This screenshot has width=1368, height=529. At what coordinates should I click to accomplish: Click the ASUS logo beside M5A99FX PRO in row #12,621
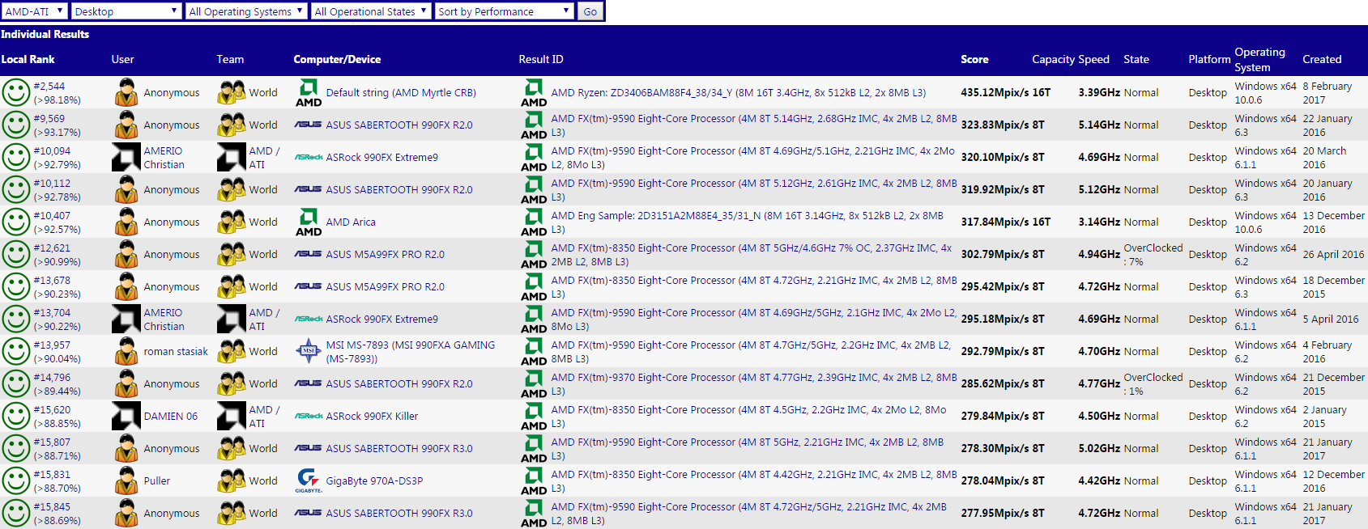click(309, 254)
